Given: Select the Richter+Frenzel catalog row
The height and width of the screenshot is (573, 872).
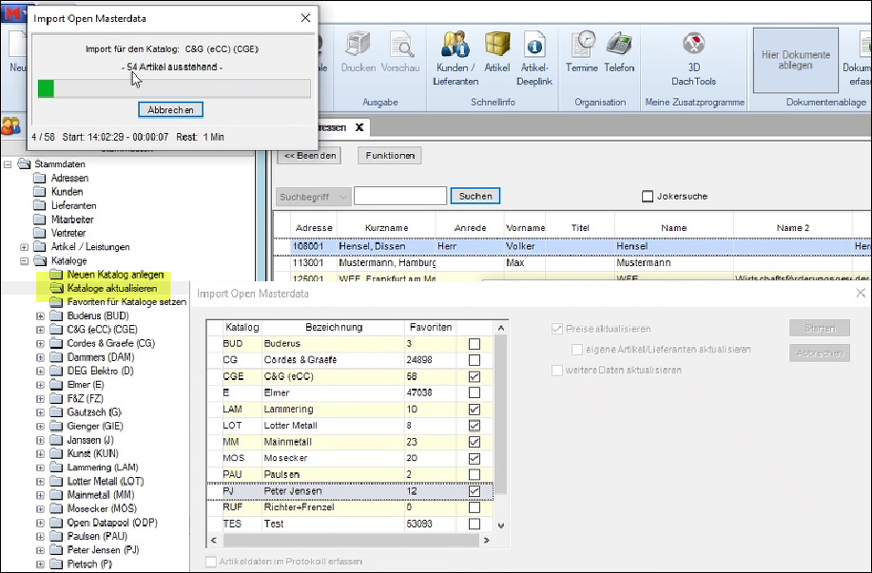Looking at the screenshot, I should (350, 507).
